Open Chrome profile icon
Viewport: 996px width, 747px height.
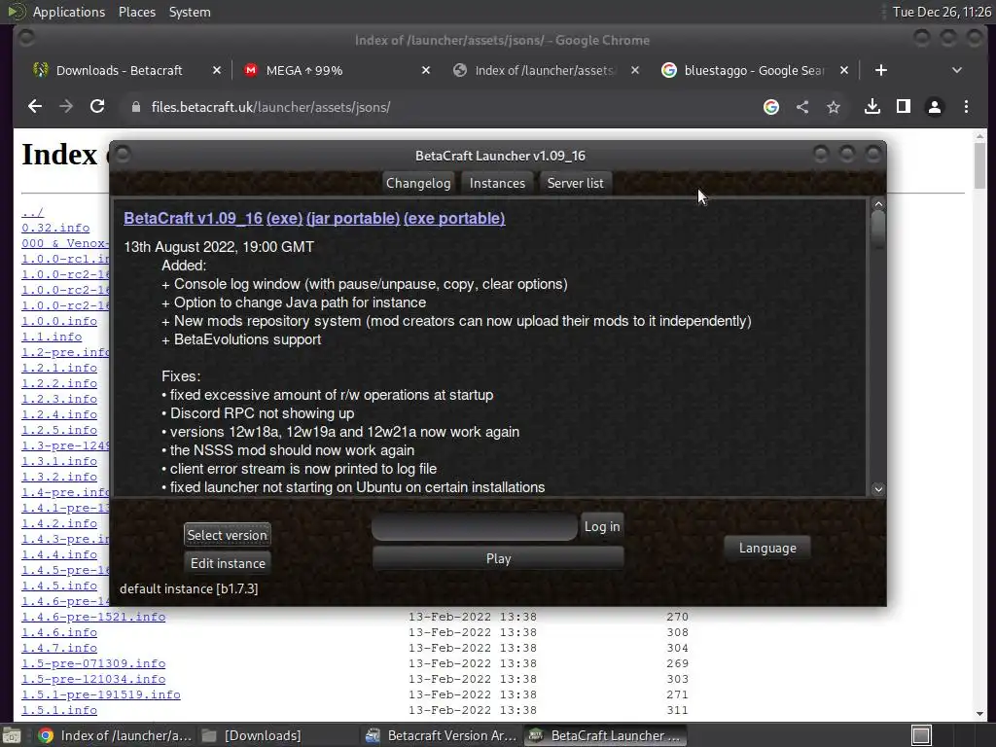[x=935, y=107]
